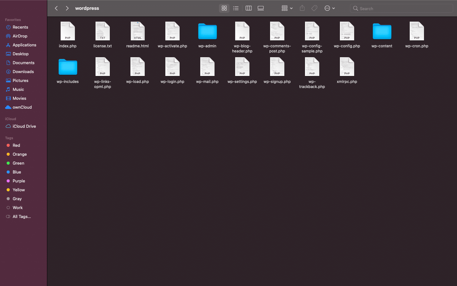Click the wp-cron.php file name
The width and height of the screenshot is (457, 286).
417,46
